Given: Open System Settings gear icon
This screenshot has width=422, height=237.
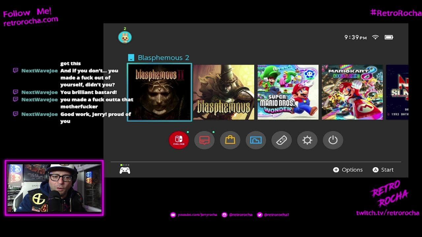Looking at the screenshot, I should tap(307, 140).
